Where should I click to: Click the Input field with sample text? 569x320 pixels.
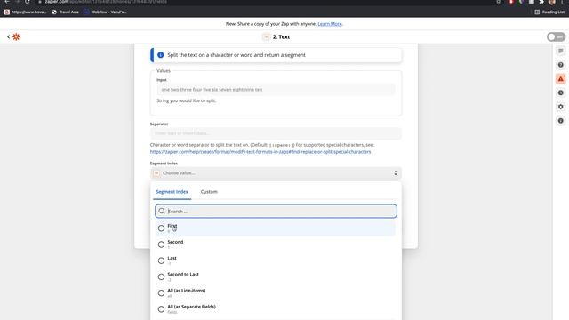click(x=276, y=90)
